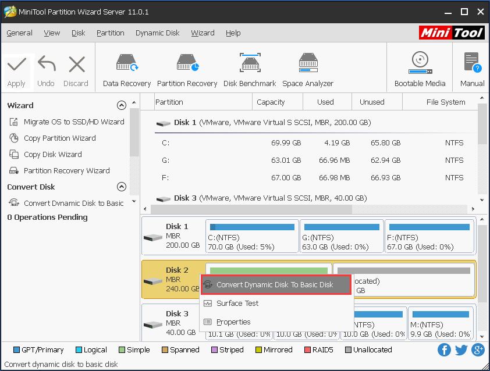Click the MiniTool logo
The image size is (490, 371).
[x=452, y=33]
